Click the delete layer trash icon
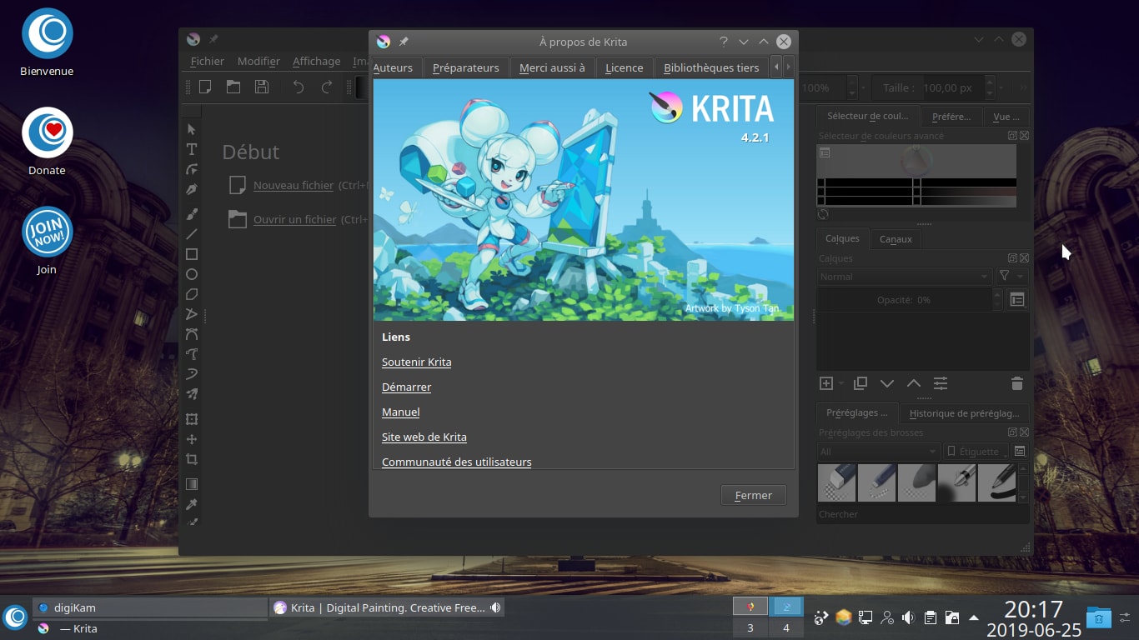 click(x=1017, y=383)
